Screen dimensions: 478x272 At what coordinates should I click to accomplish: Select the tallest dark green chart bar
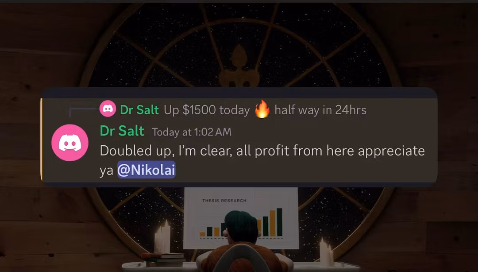(279, 222)
